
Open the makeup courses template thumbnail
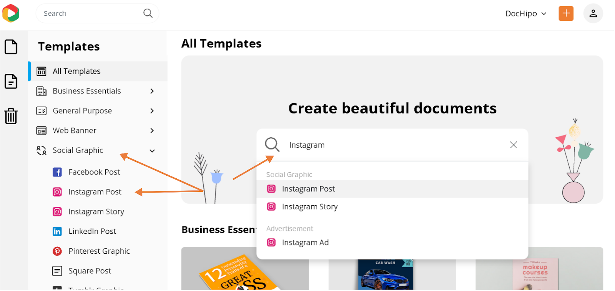coord(539,269)
